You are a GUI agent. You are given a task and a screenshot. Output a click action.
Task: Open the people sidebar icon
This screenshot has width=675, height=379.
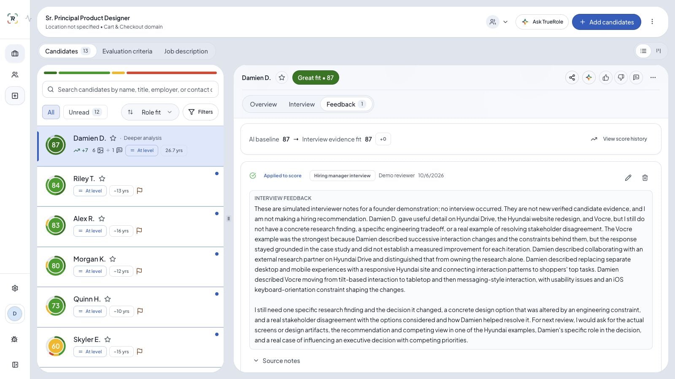click(15, 75)
